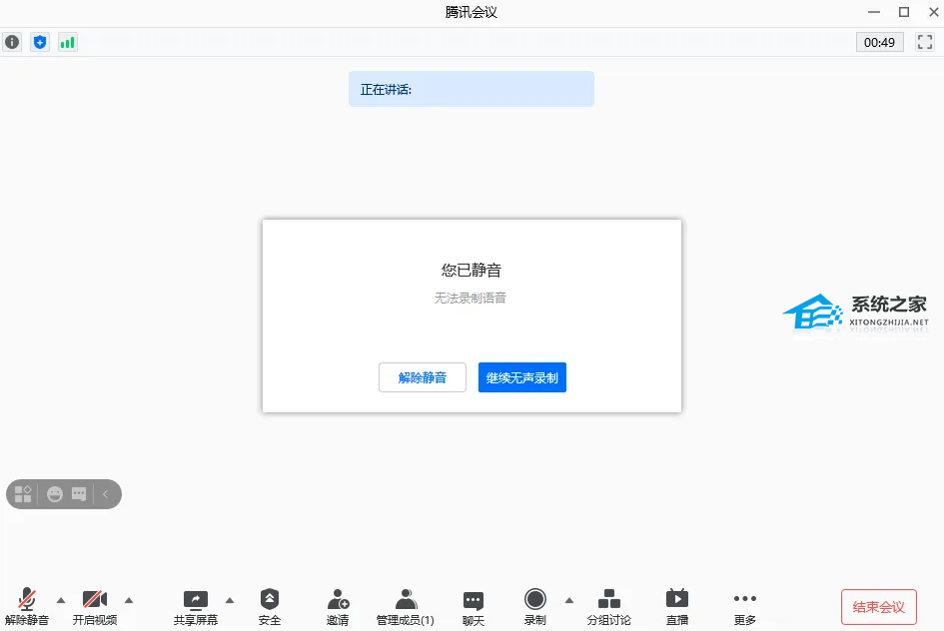Click the 腾讯会议 window title
Image resolution: width=944 pixels, height=631 pixels.
pos(472,12)
